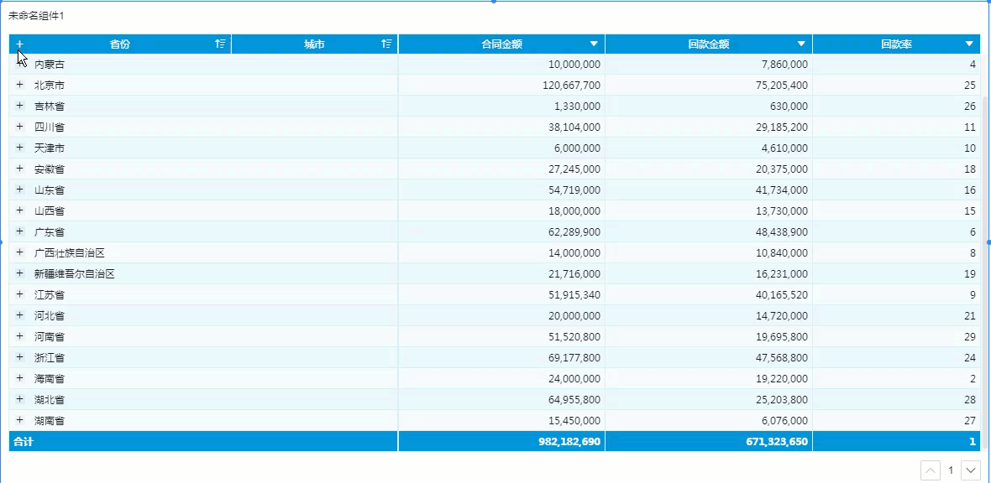This screenshot has width=991, height=483.
Task: Click the page number 1 field
Action: coord(951,470)
